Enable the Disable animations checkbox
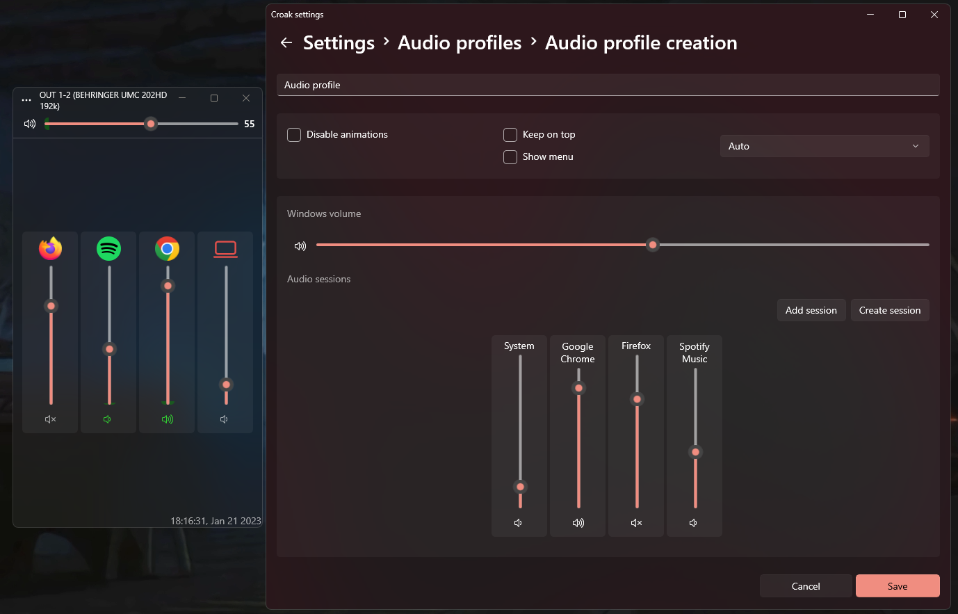This screenshot has width=958, height=614. click(294, 135)
